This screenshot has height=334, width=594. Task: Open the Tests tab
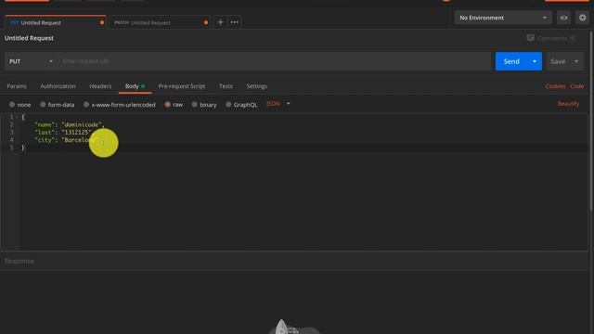coord(226,86)
